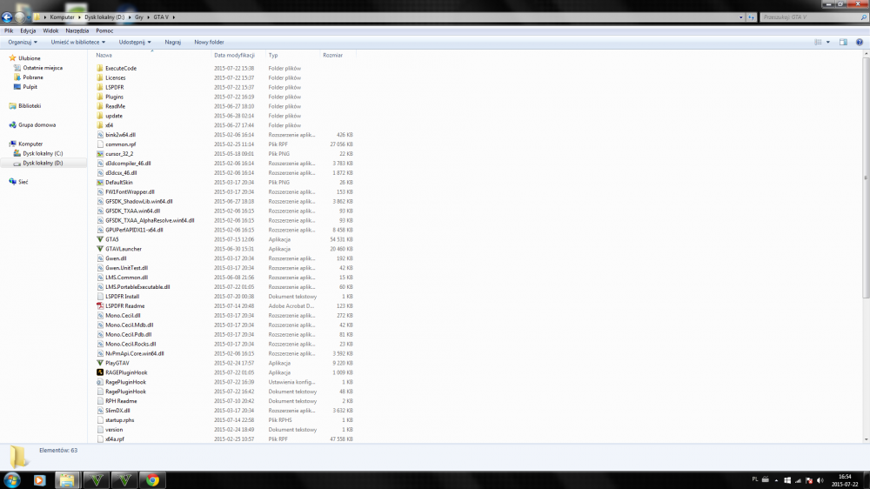Open Umieść w bibliotece dropdown

tap(77, 42)
